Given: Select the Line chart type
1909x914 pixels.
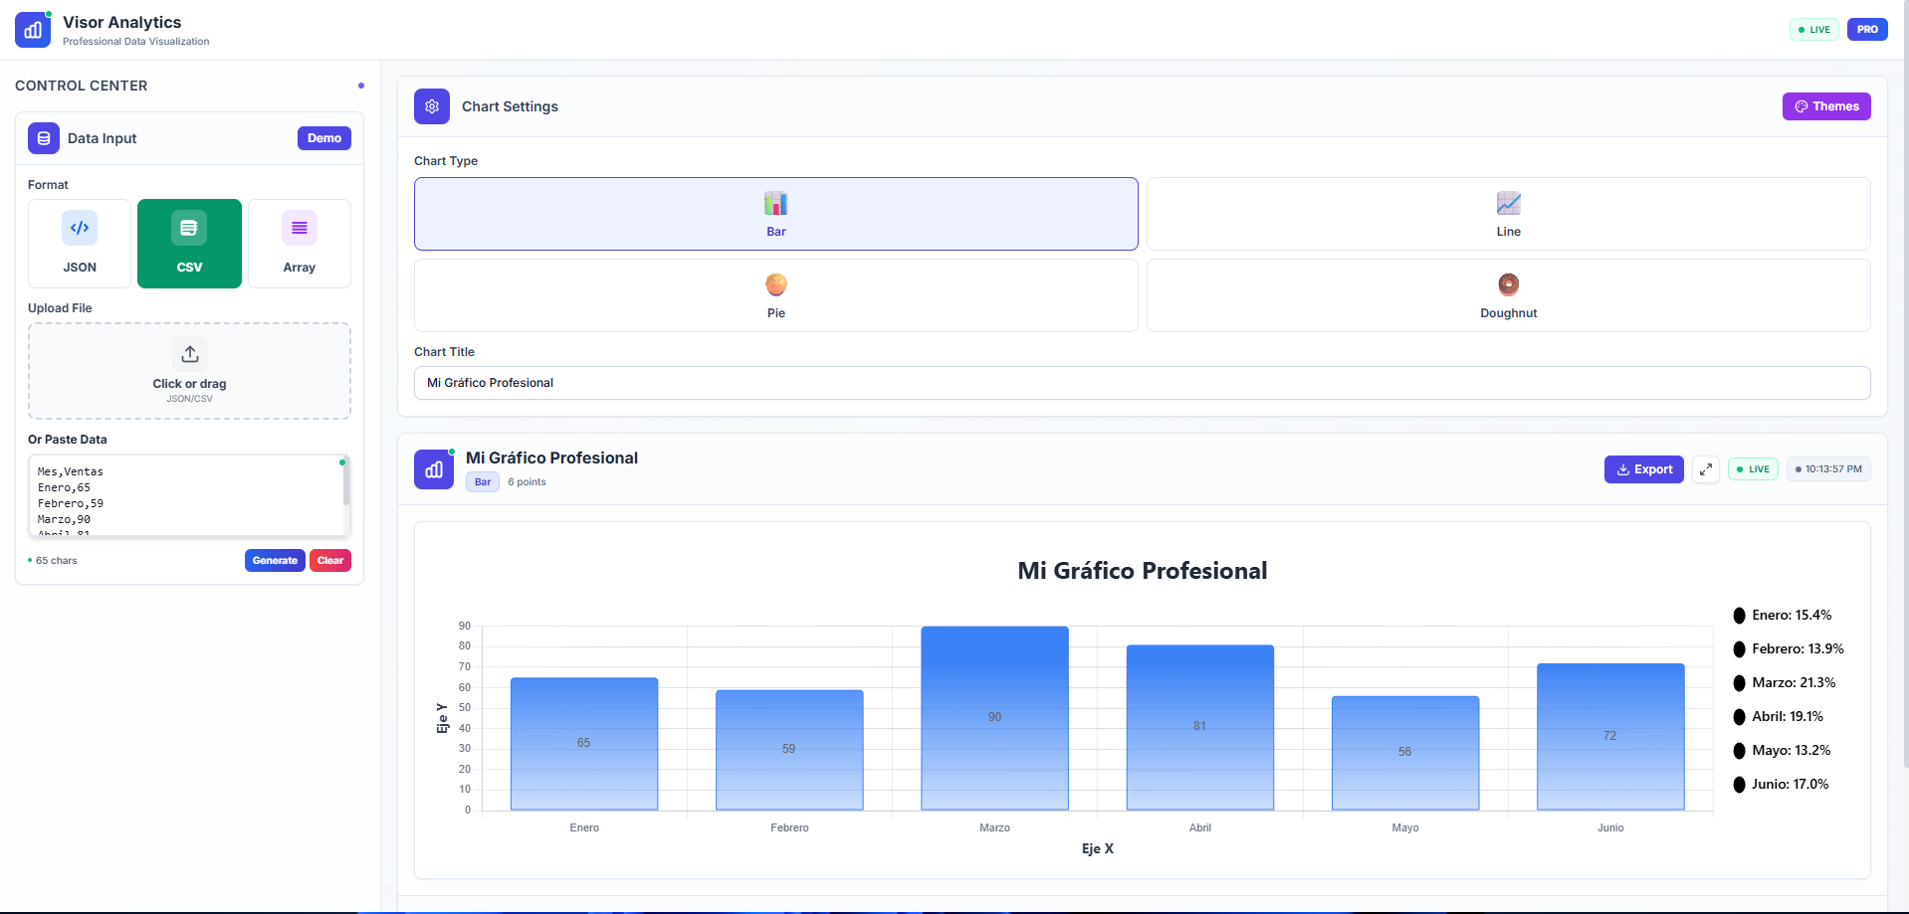Looking at the screenshot, I should pyautogui.click(x=1508, y=214).
